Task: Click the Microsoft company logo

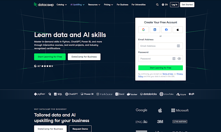Action: click(x=180, y=110)
